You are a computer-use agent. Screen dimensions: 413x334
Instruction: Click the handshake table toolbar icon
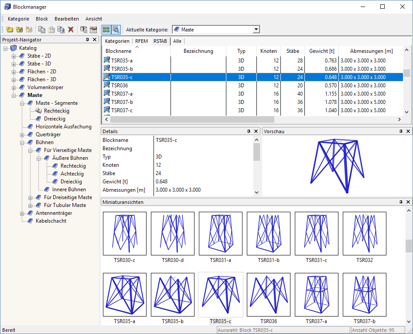click(93, 30)
